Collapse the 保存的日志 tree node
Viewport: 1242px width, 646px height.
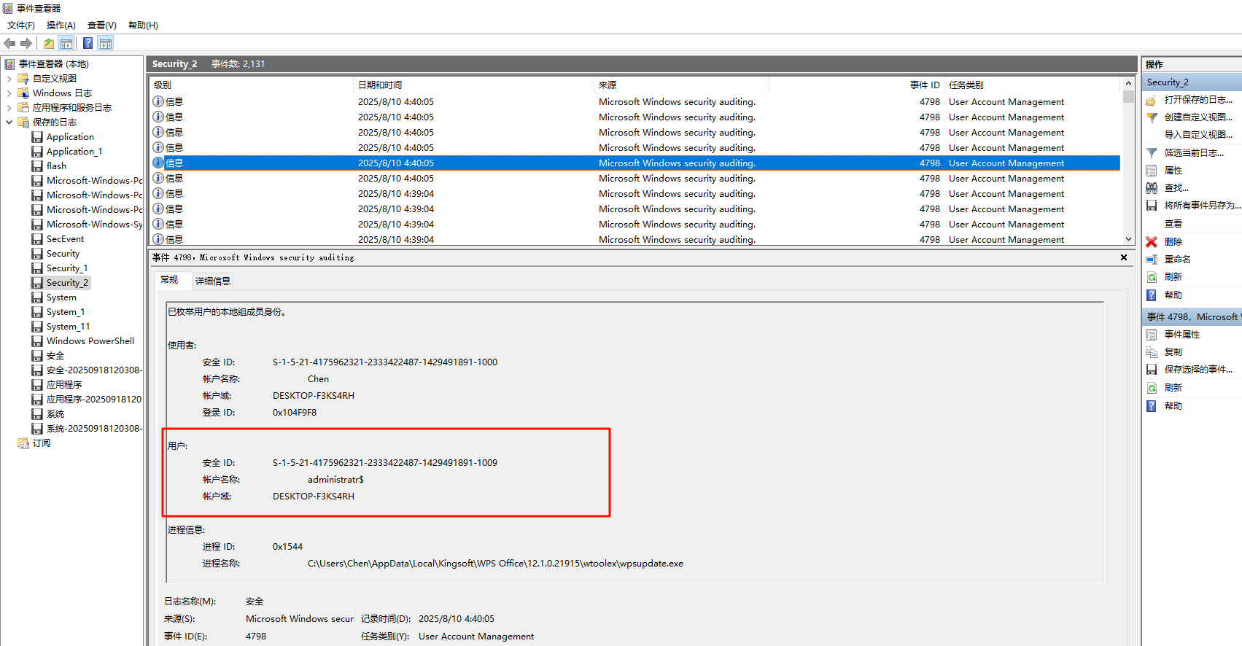pos(9,122)
